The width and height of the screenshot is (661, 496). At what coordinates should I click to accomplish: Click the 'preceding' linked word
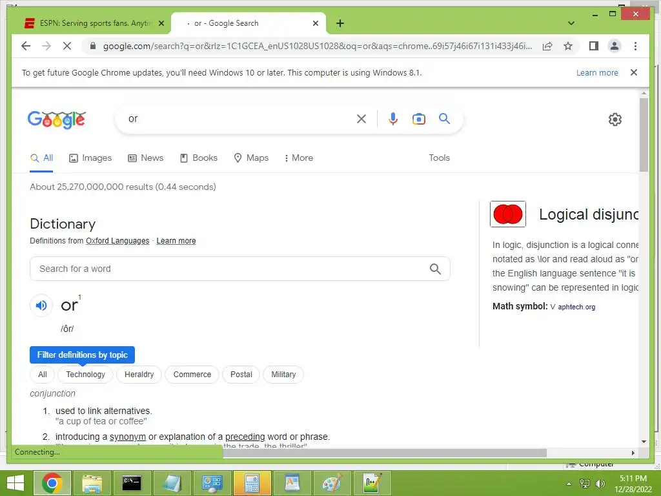pos(245,437)
